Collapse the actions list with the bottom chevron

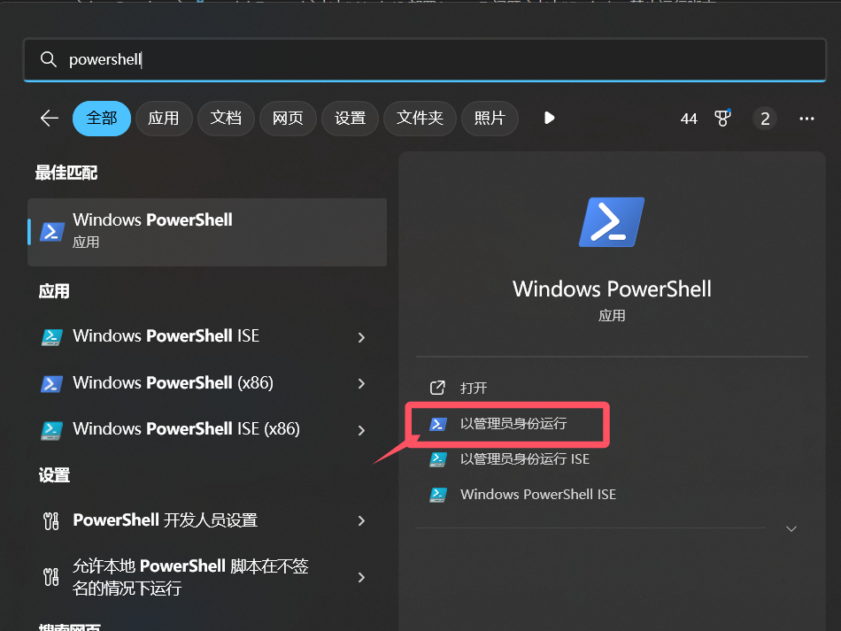coord(791,528)
